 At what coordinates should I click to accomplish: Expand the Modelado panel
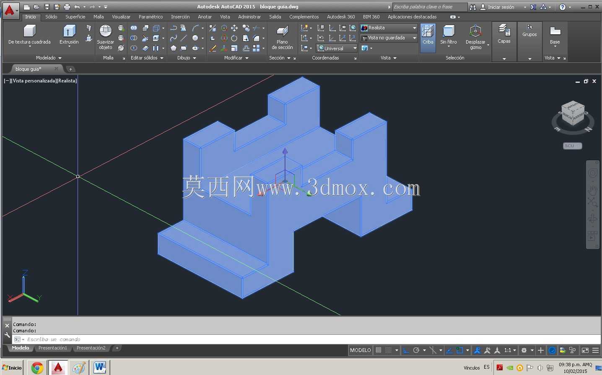point(49,58)
